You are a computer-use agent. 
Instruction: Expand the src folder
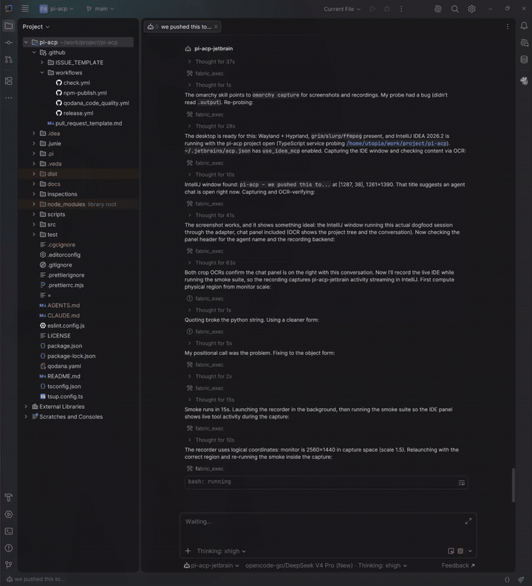click(34, 224)
